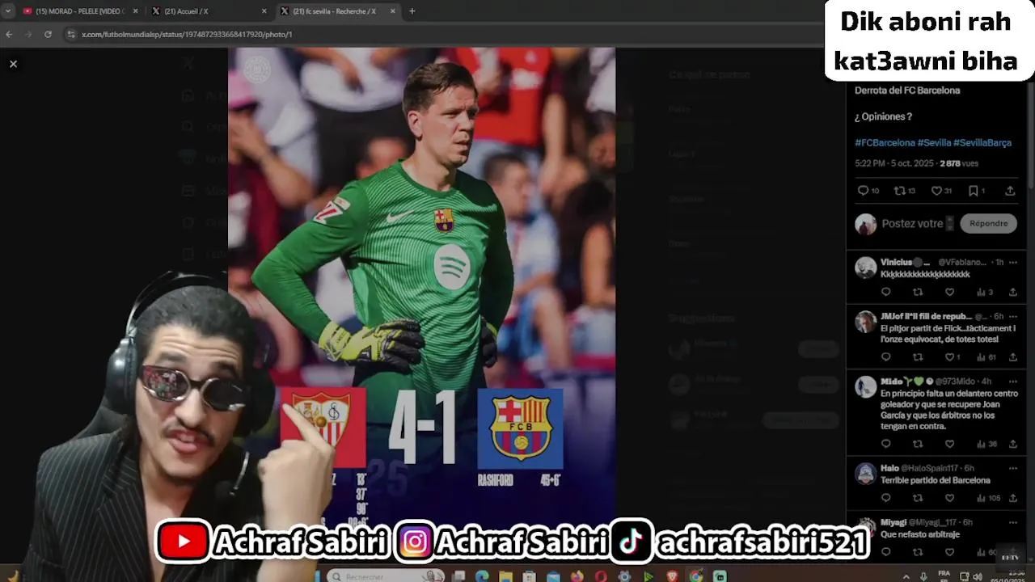The width and height of the screenshot is (1035, 582).
Task: Open Vinicius reply more options
Action: 1012,262
